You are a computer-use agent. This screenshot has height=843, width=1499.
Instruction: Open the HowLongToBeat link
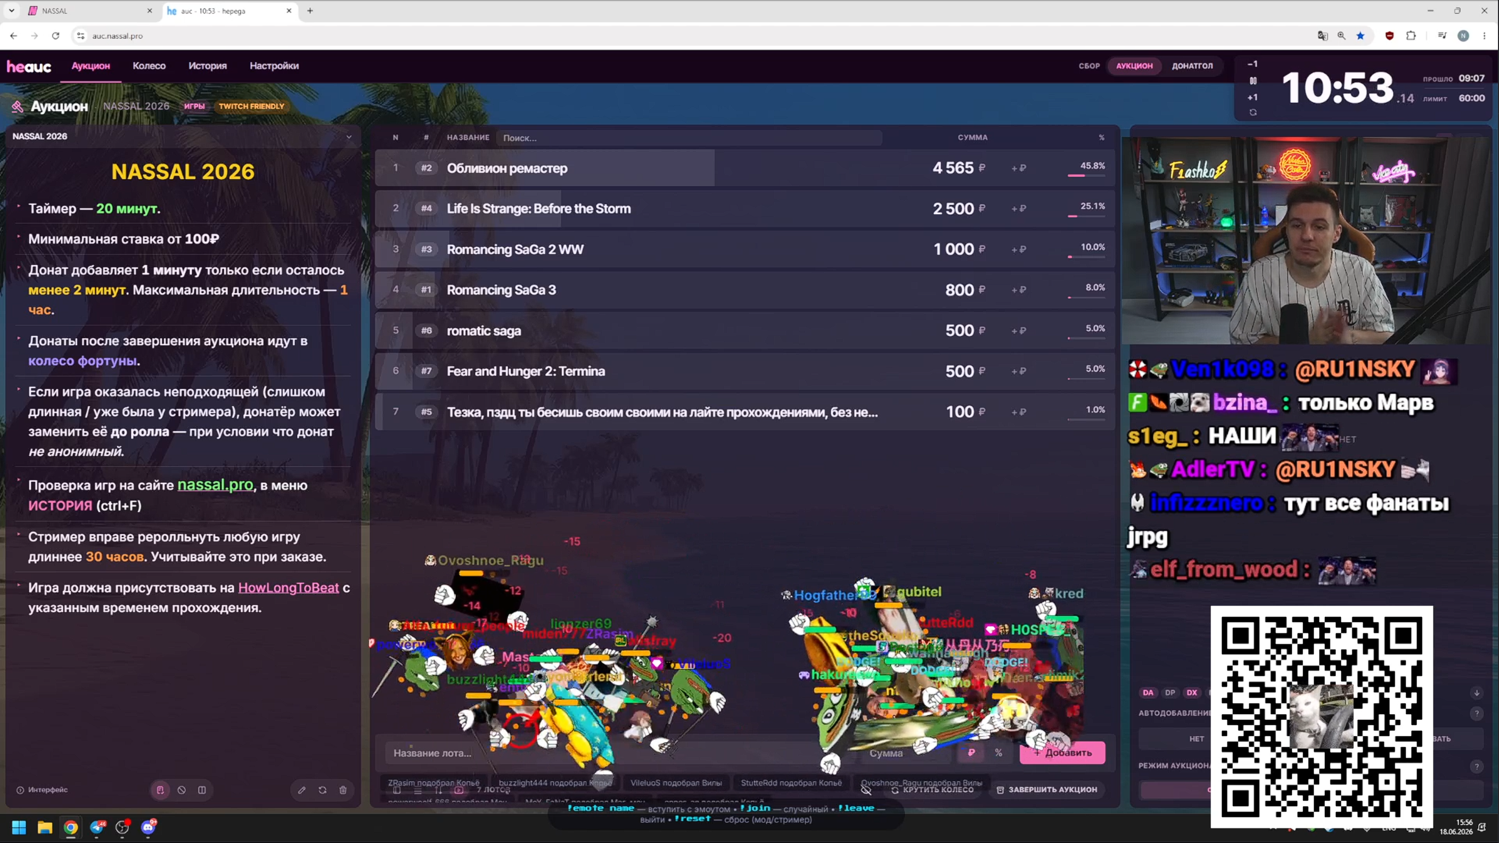(x=288, y=587)
